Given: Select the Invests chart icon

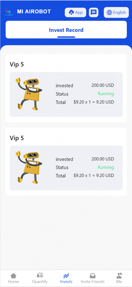Looking at the screenshot, I should 66,276.
